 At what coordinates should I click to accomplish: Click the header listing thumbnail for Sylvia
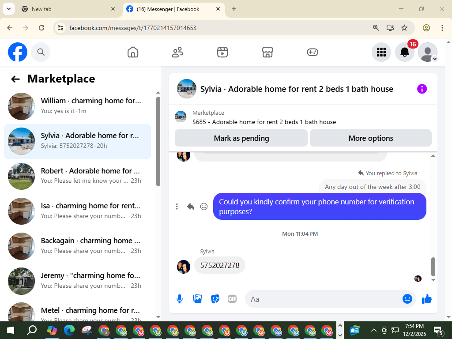pyautogui.click(x=187, y=89)
